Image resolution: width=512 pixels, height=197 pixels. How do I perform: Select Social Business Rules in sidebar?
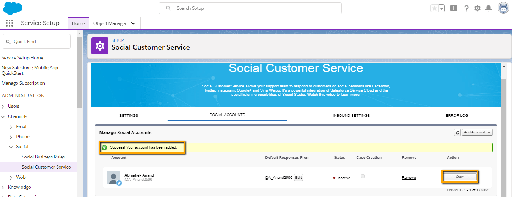(43, 157)
